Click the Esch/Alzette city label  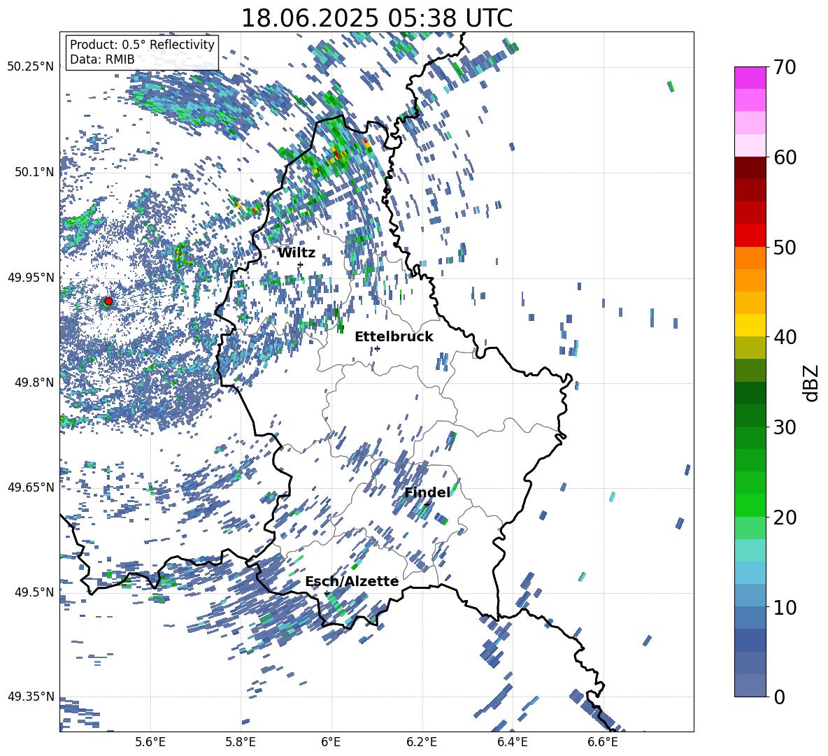point(352,581)
